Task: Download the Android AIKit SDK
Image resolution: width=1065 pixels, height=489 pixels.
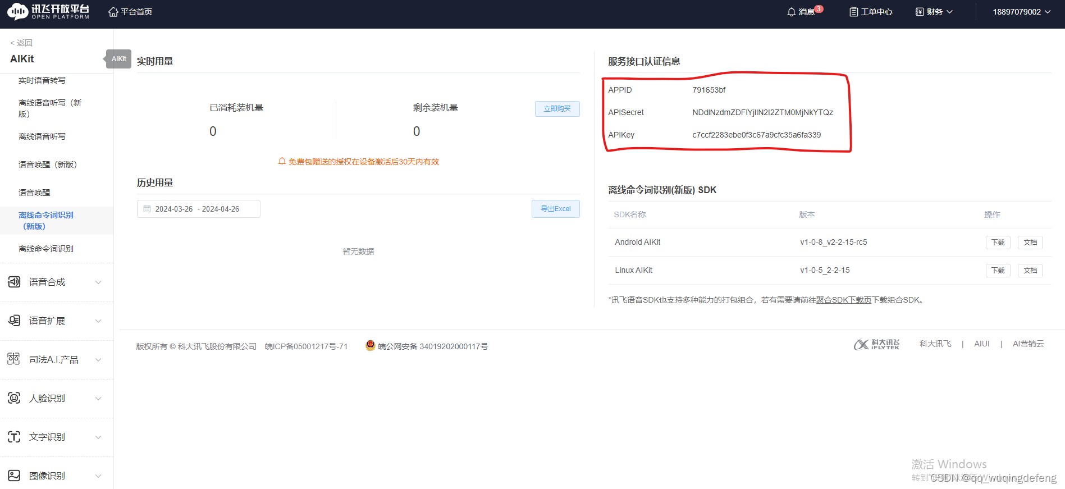Action: click(998, 243)
